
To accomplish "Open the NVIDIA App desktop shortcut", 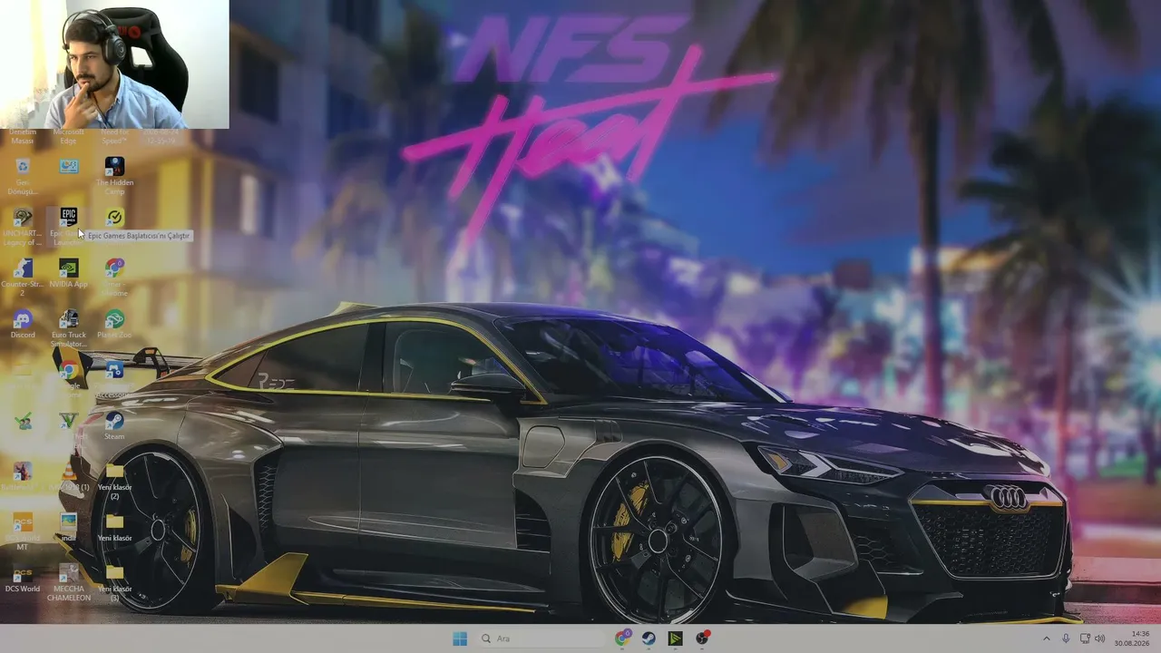I will pyautogui.click(x=69, y=274).
